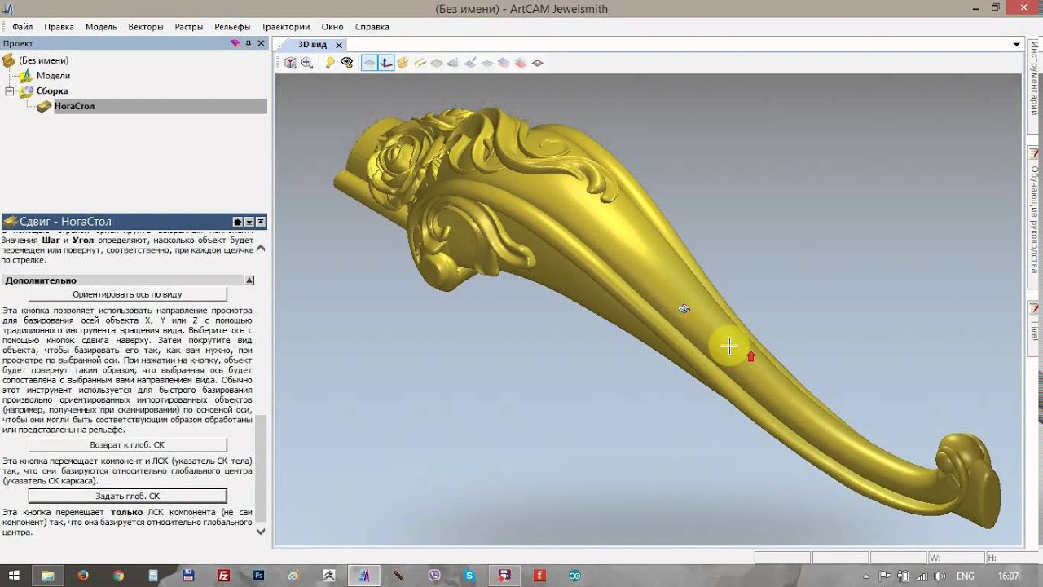Select the Сборка tree item
Viewport: 1043px width, 587px height.
(x=52, y=91)
